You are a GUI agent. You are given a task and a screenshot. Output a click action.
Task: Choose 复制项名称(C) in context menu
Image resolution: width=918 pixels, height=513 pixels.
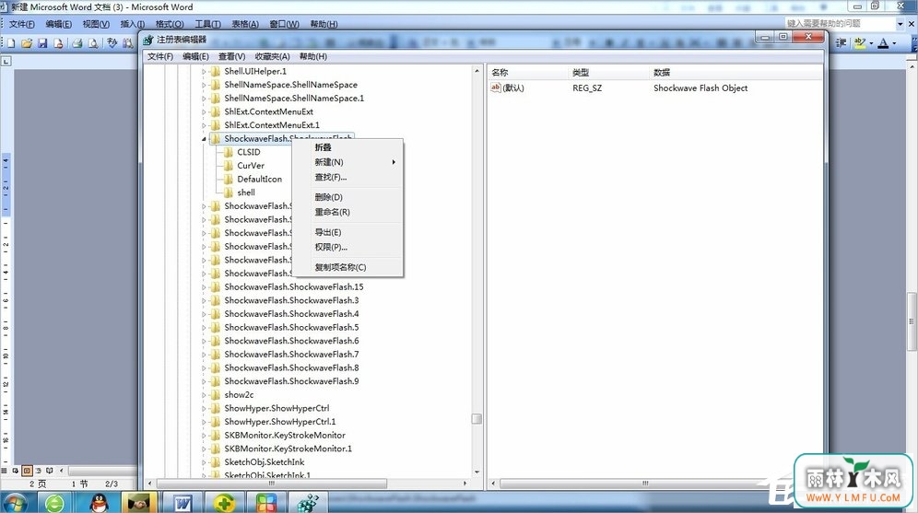click(x=347, y=267)
